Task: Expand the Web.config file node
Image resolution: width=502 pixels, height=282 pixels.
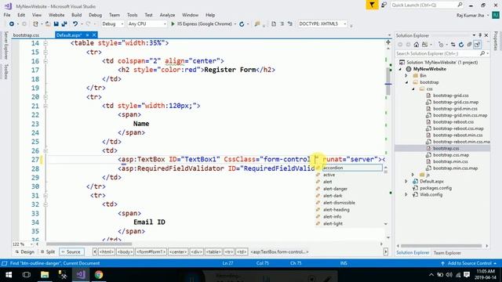Action: 406,194
